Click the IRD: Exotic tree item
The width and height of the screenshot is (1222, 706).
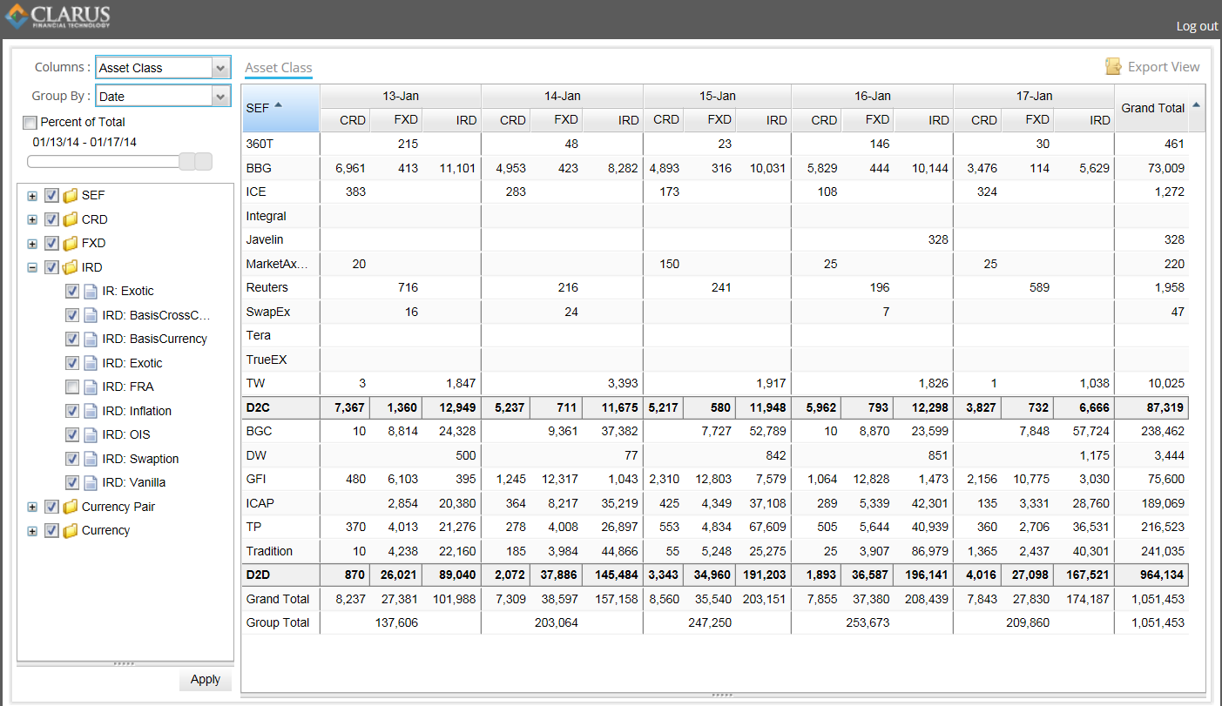point(132,363)
